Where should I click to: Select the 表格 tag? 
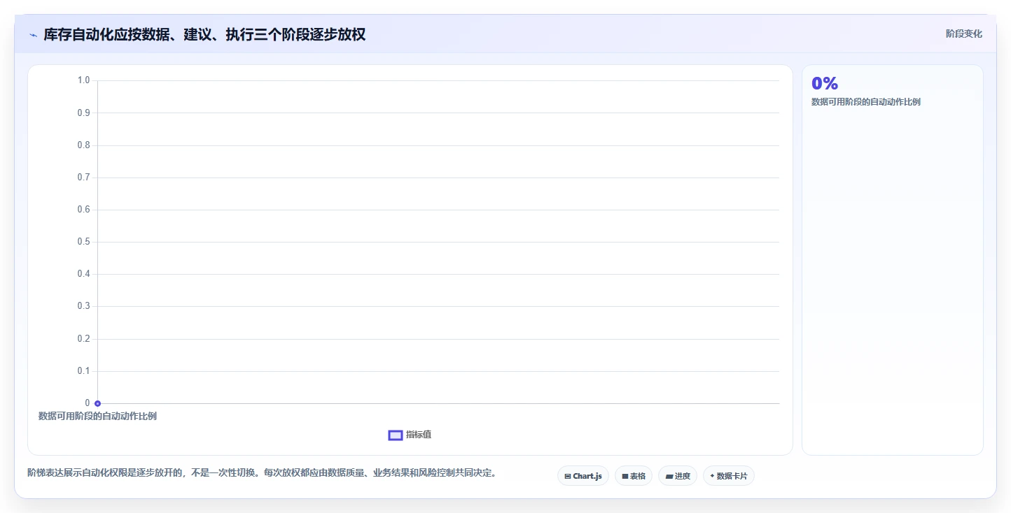634,476
